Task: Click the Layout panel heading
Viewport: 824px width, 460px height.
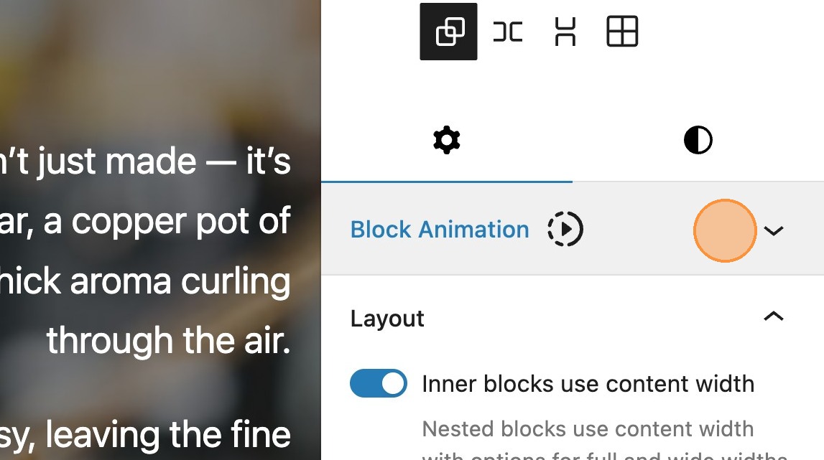Action: click(x=387, y=318)
